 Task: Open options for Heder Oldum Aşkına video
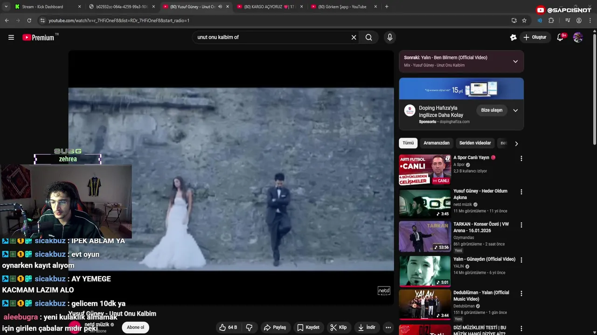(521, 192)
